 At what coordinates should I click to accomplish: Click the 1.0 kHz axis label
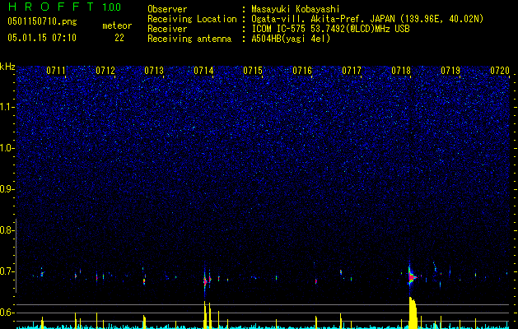coord(7,148)
